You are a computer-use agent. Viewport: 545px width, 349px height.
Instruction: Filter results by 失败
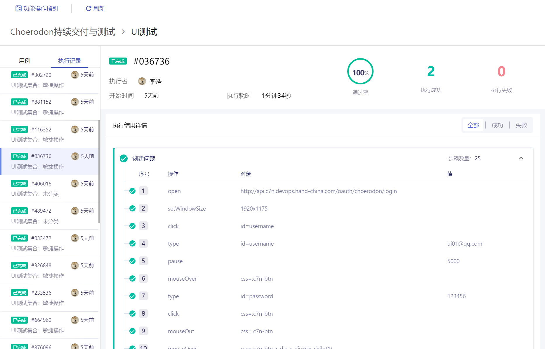tap(521, 125)
